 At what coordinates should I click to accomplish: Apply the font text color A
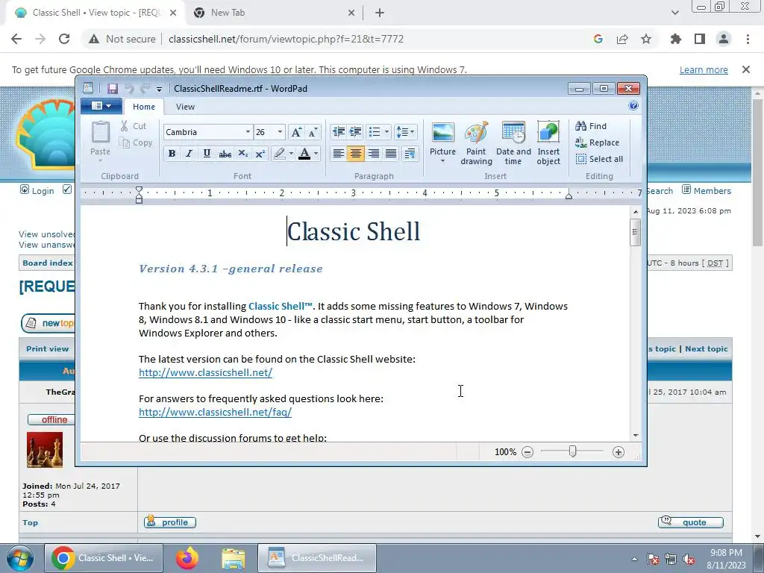tap(304, 154)
